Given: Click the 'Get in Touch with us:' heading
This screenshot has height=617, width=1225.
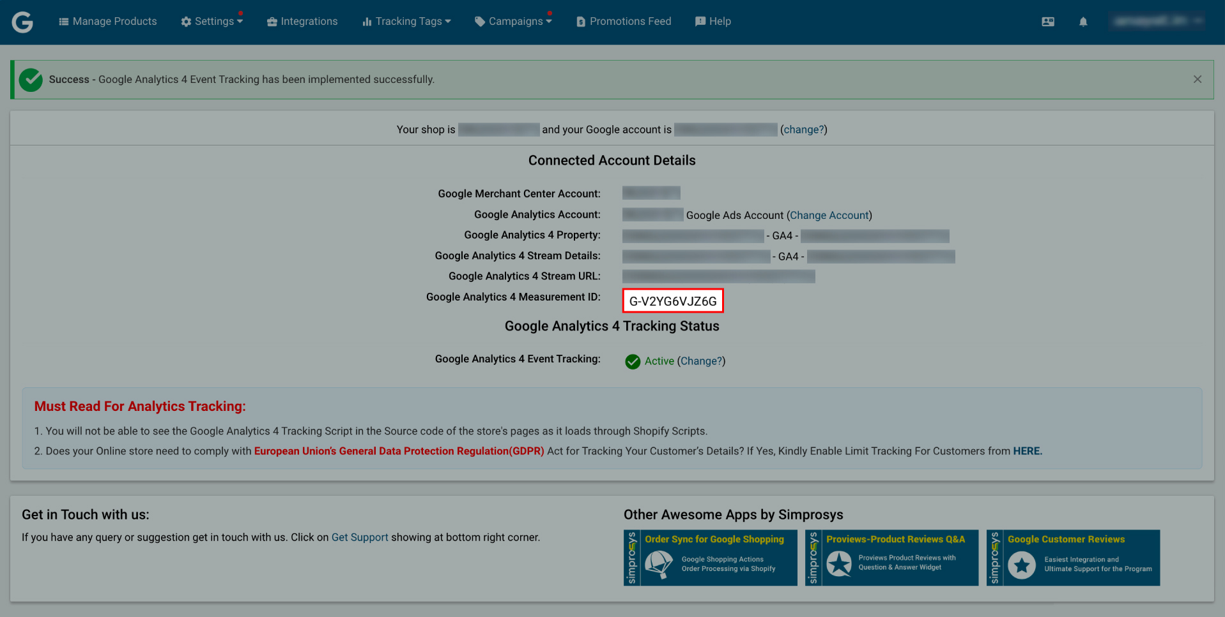Looking at the screenshot, I should coord(86,515).
